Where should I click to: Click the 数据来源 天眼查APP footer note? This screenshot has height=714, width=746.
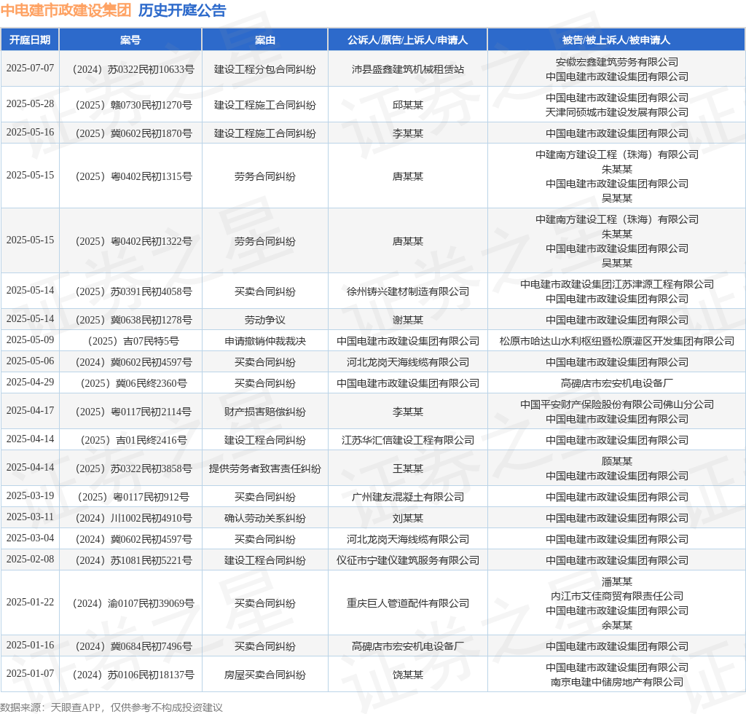coord(111,707)
